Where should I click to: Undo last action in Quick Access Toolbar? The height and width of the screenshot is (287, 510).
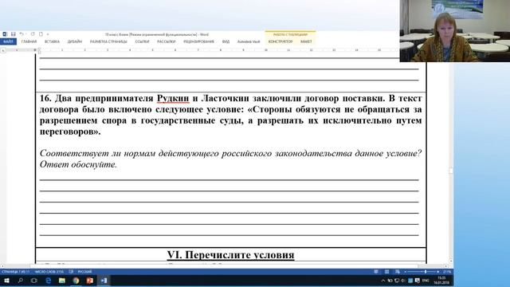click(22, 34)
